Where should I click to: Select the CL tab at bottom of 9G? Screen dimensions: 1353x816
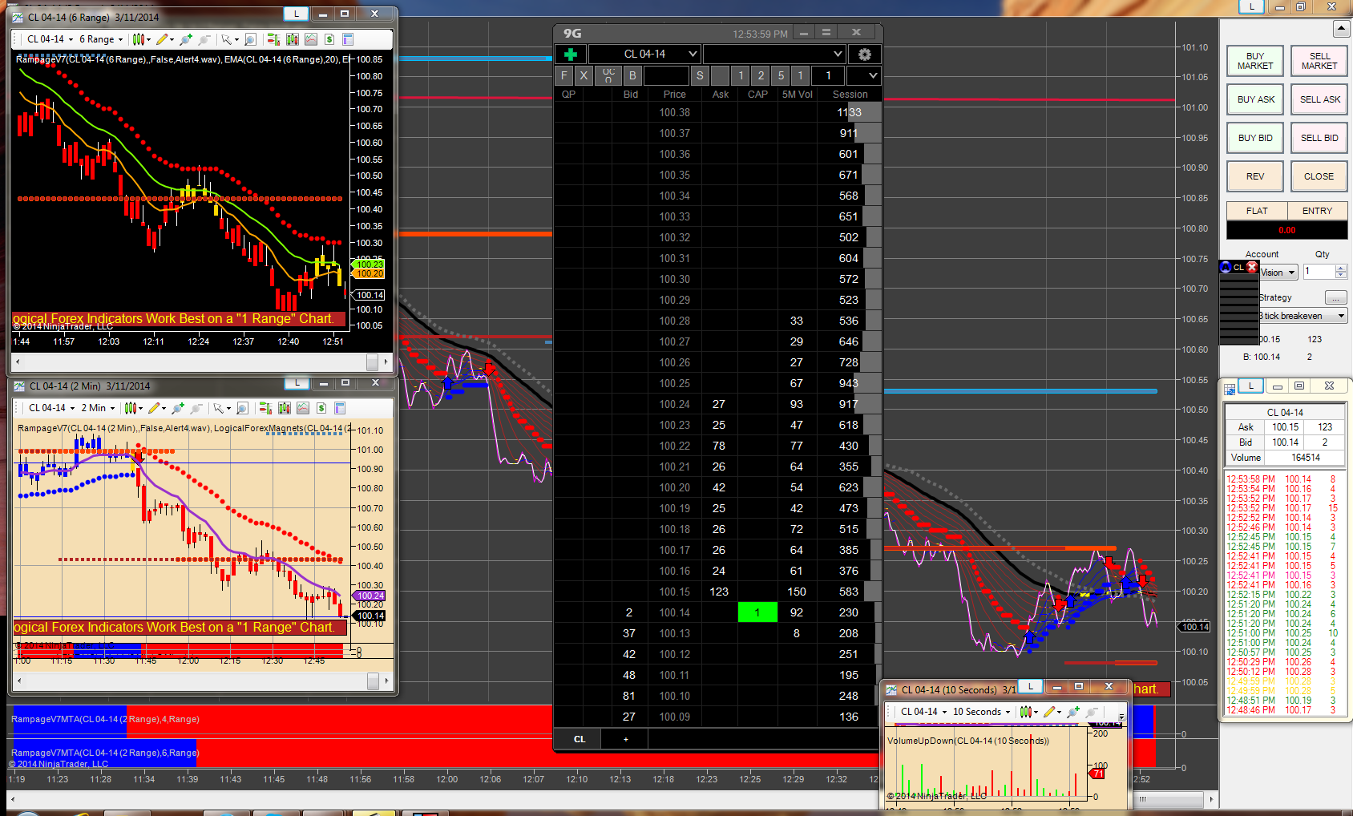[580, 739]
